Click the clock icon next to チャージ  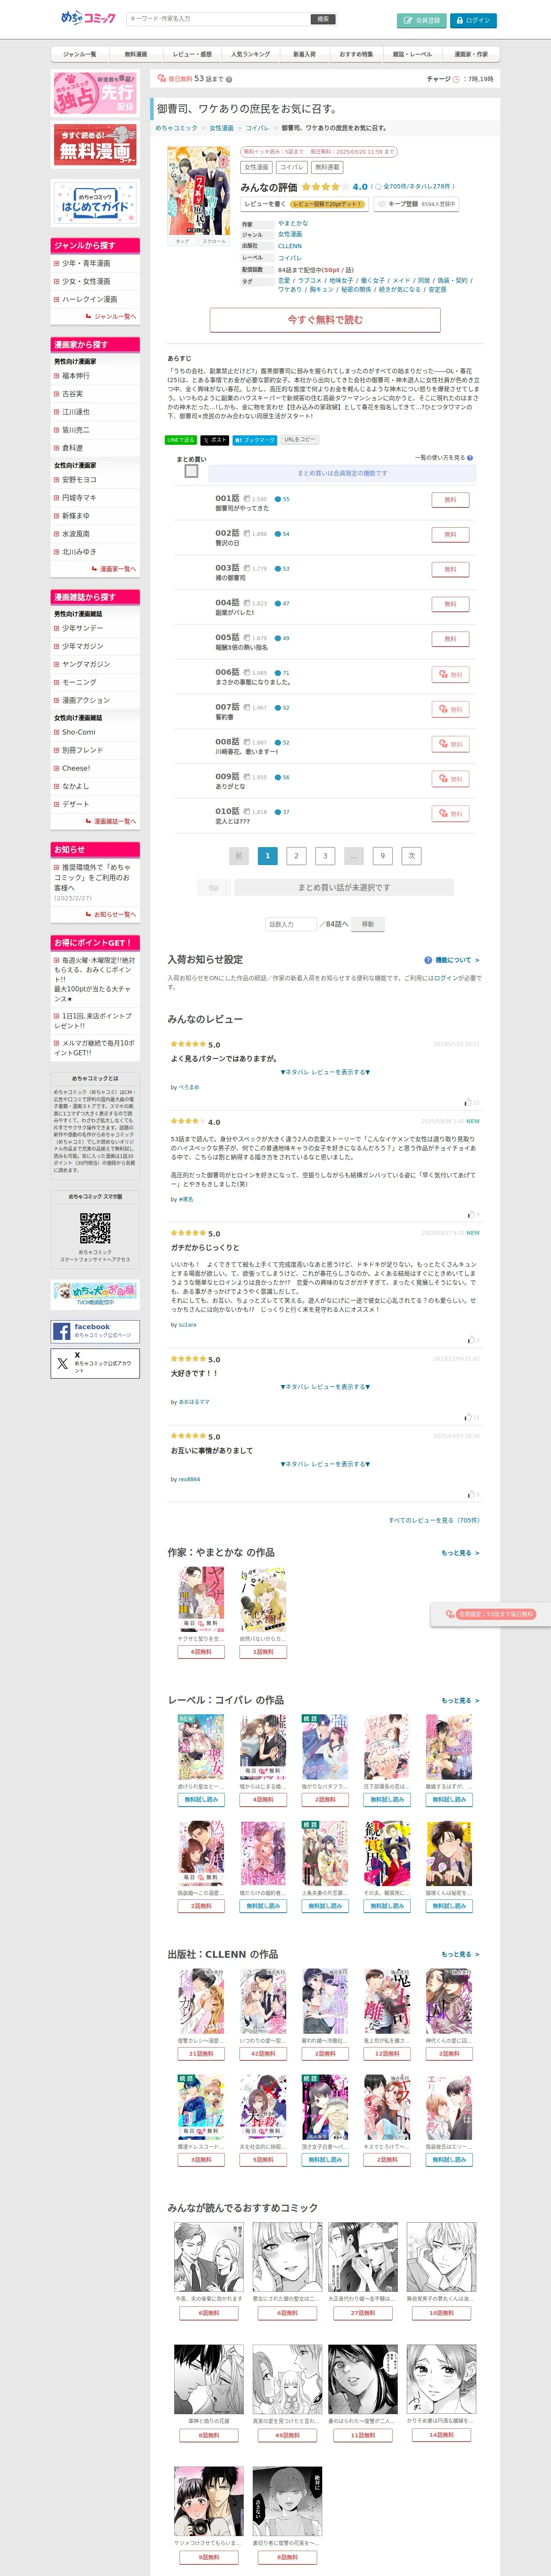[x=456, y=79]
